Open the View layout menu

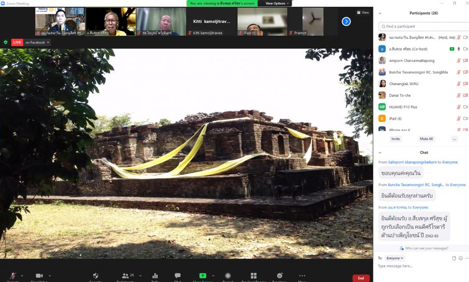[x=363, y=13]
